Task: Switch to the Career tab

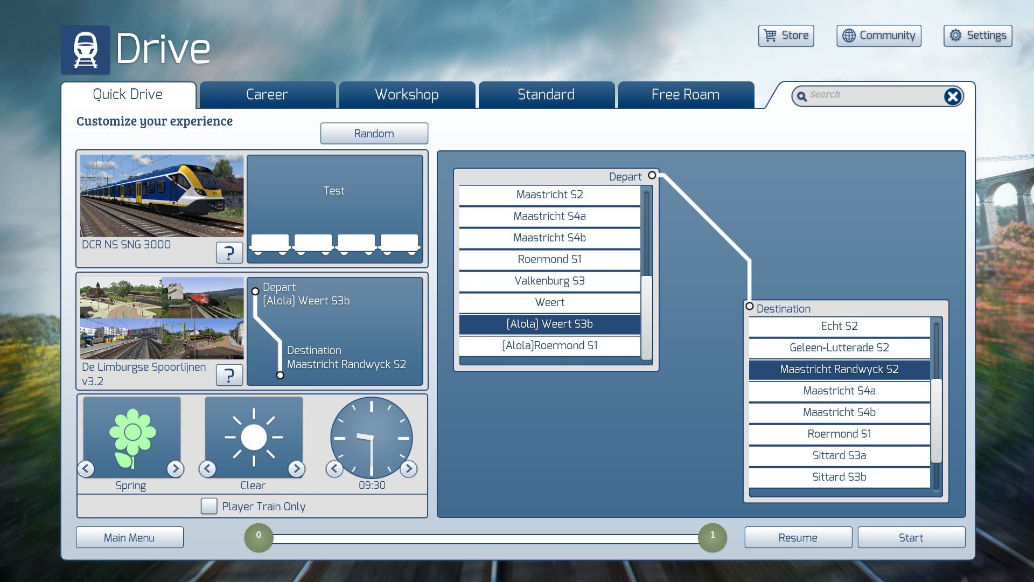Action: pos(267,95)
